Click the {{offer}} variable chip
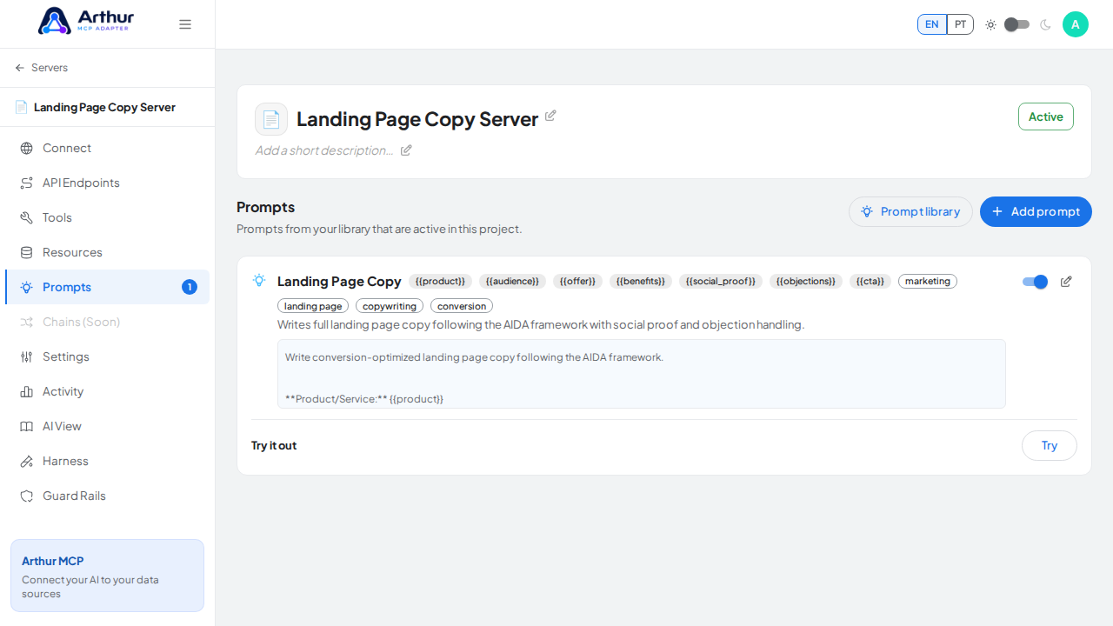 (577, 282)
